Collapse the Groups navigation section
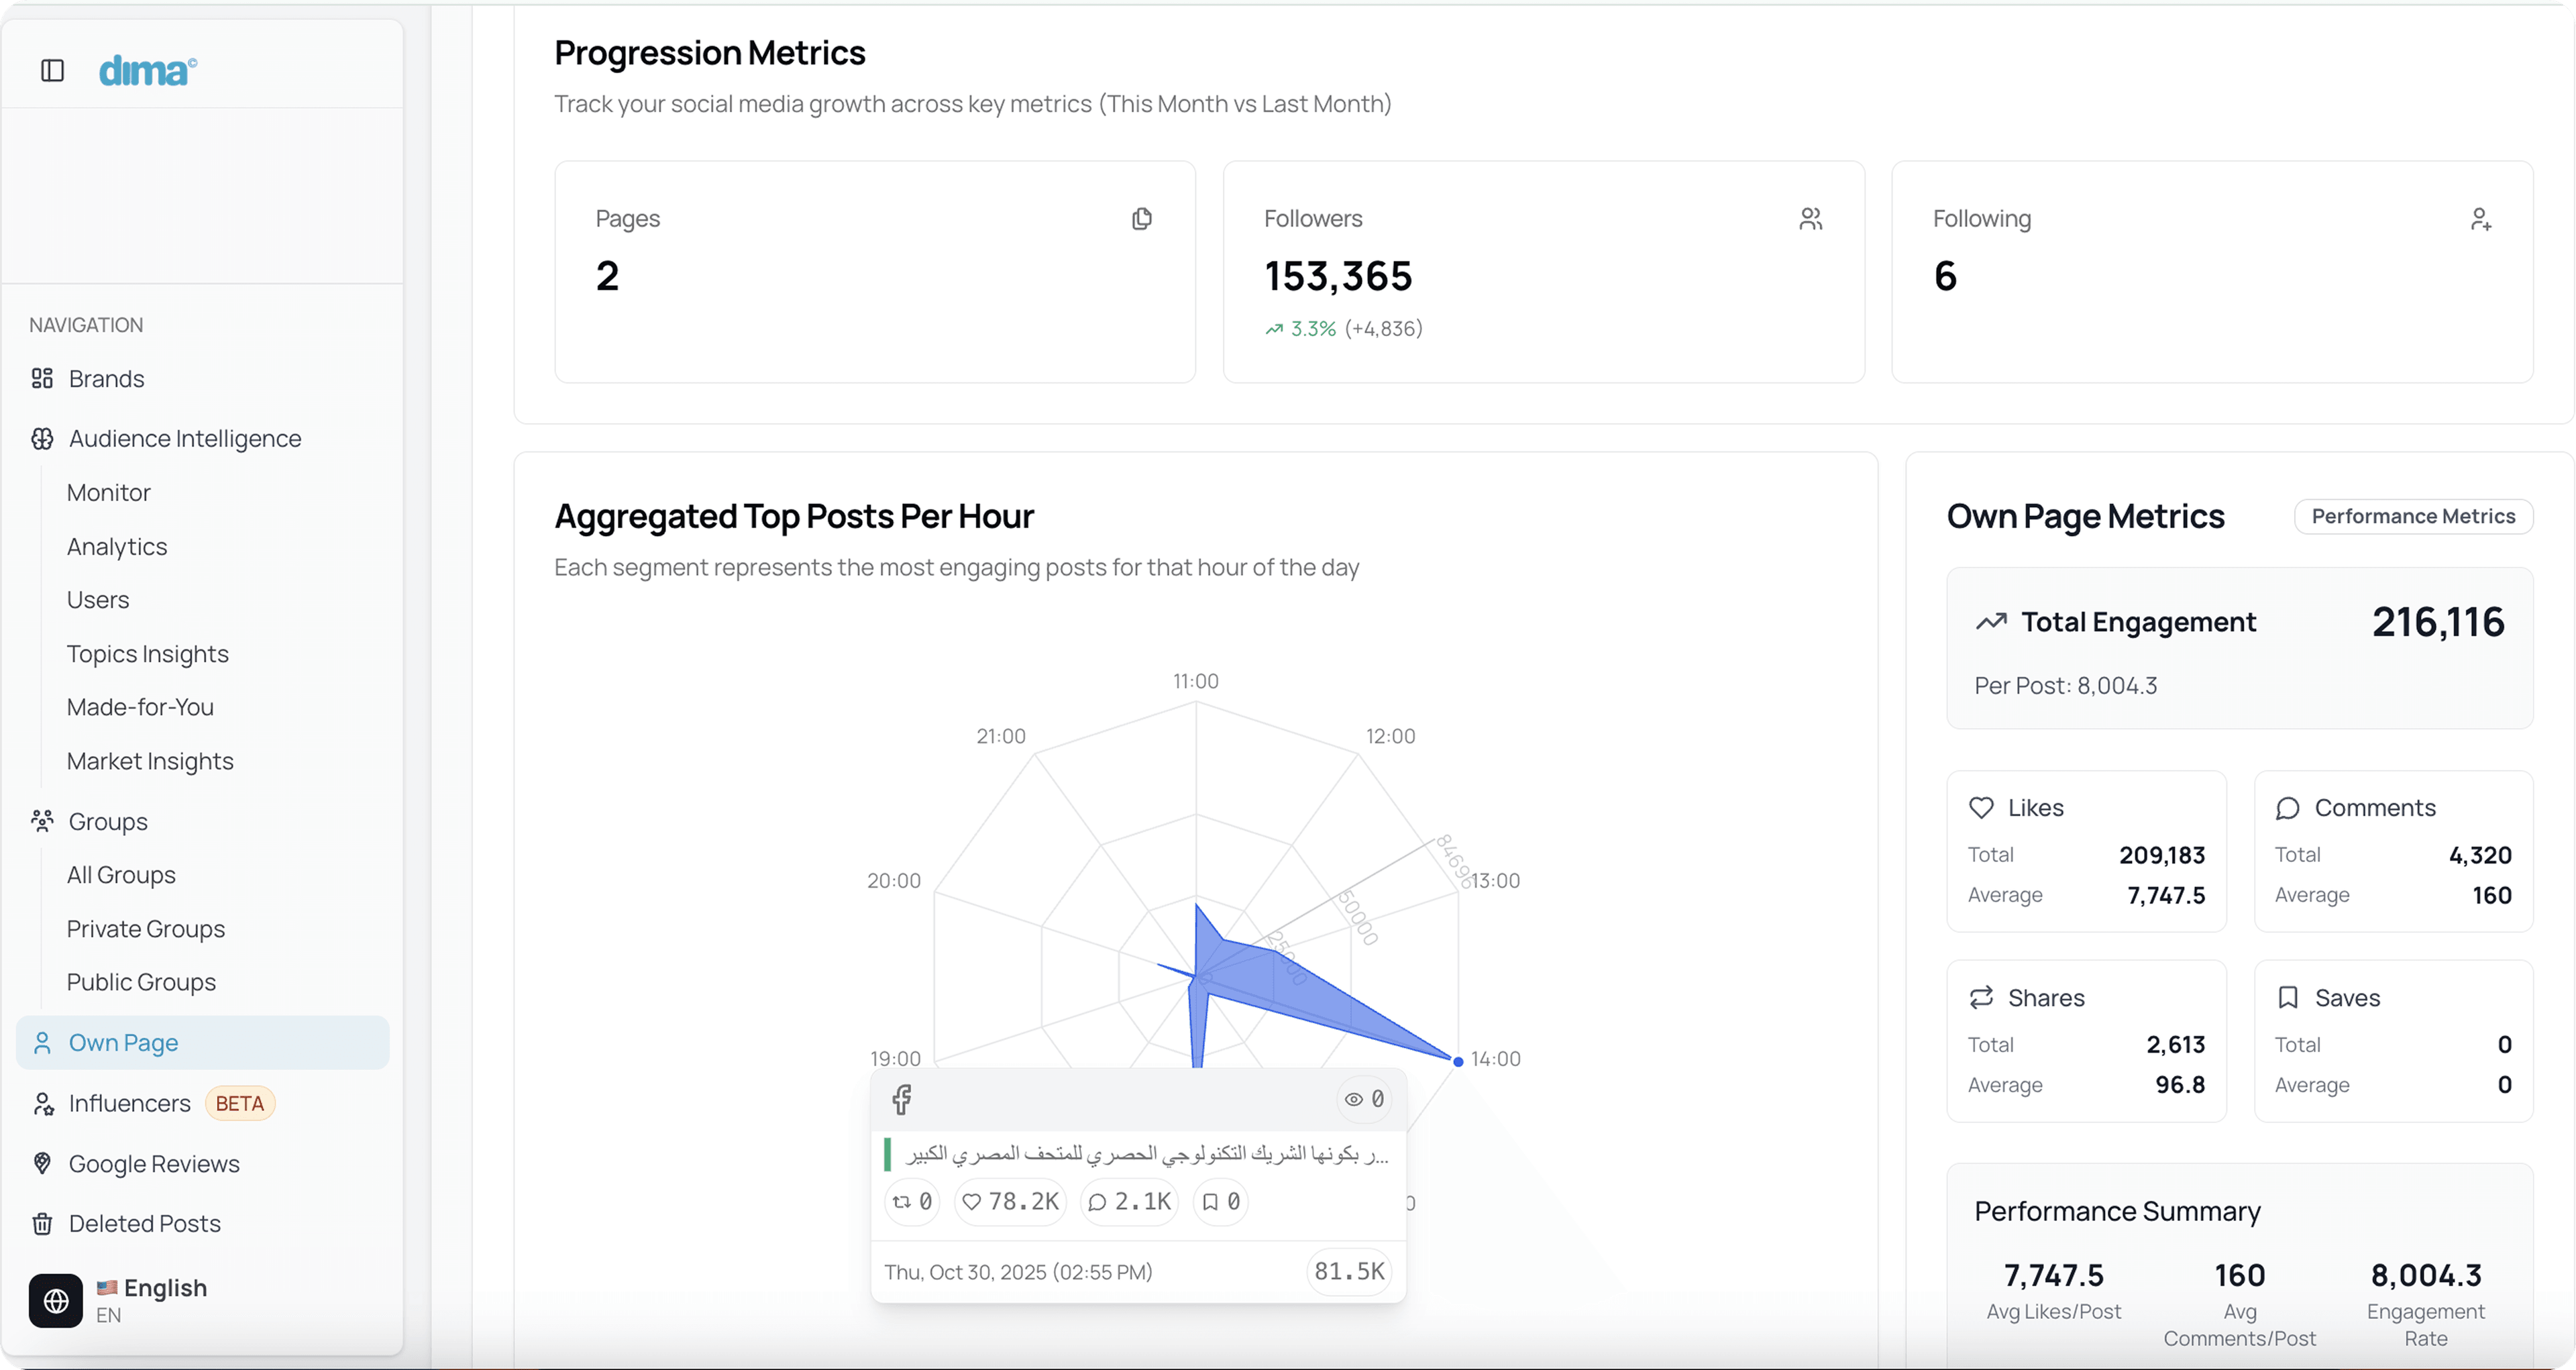Image resolution: width=2576 pixels, height=1370 pixels. tap(108, 821)
